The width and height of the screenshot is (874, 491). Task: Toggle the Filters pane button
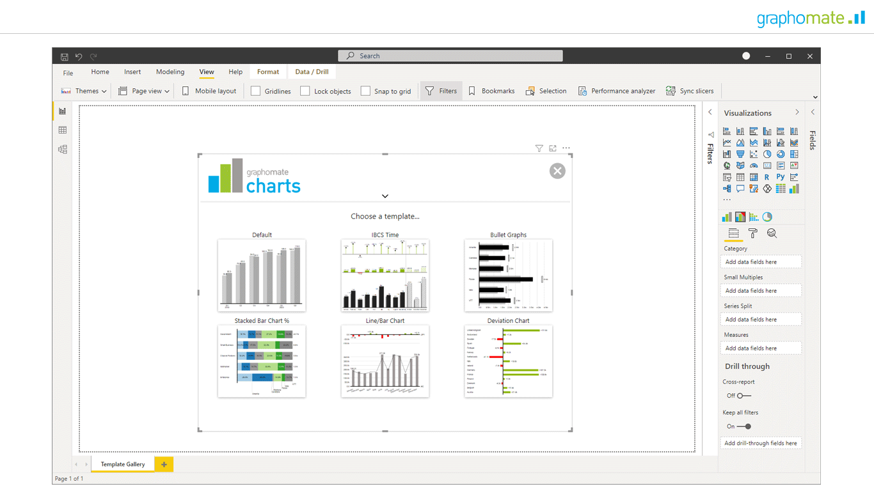pyautogui.click(x=441, y=91)
